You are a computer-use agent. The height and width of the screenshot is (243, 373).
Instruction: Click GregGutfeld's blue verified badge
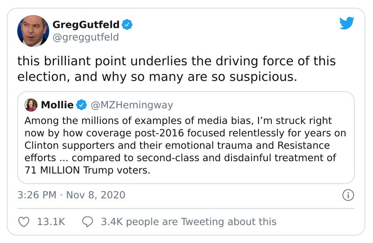[x=127, y=24]
